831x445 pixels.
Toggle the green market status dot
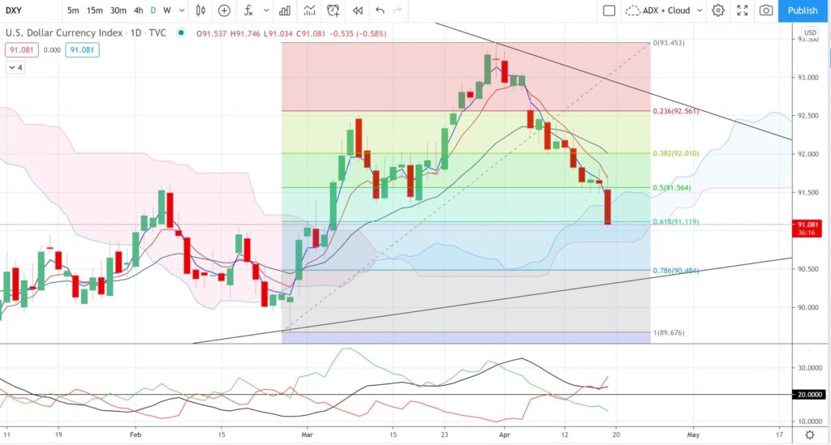point(181,32)
